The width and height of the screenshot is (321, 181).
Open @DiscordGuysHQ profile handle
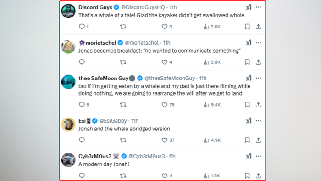[x=143, y=7]
